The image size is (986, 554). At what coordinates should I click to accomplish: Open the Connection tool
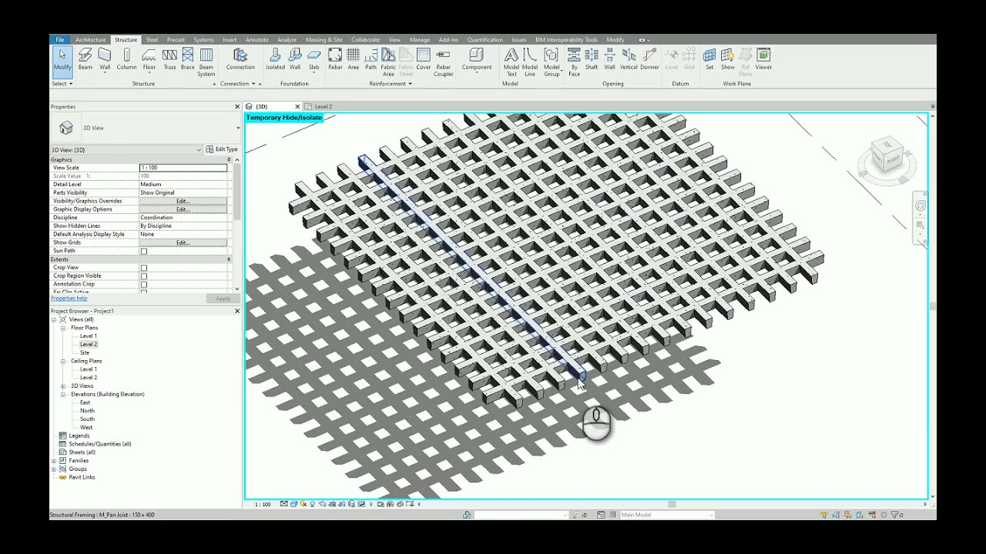240,60
